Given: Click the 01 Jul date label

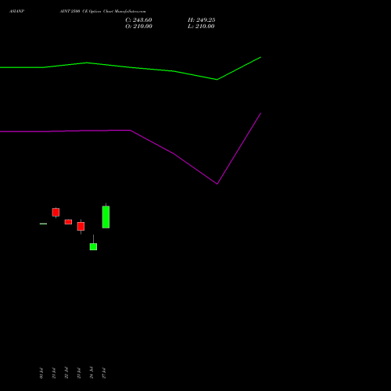Looking at the screenshot, I should point(41,373).
